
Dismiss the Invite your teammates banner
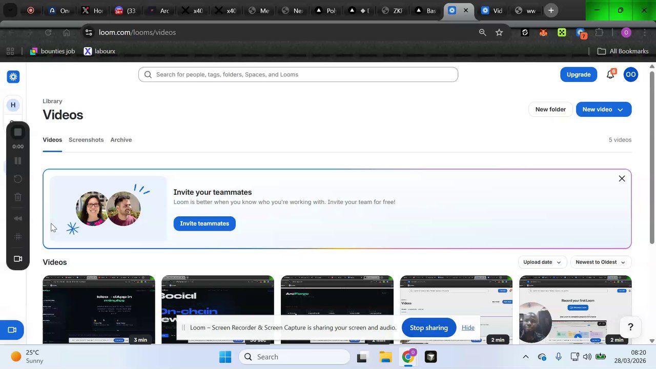click(622, 178)
